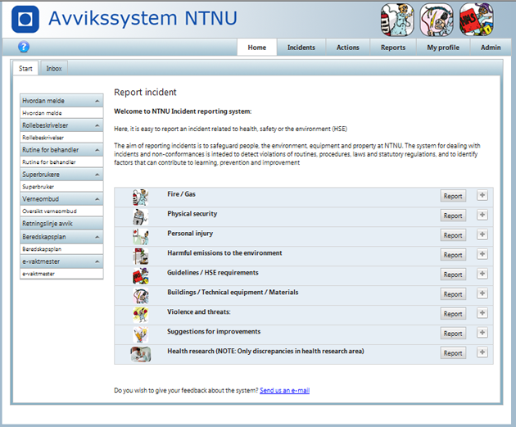Screen dimensions: 516x427
Task: Click the Send us an e-mail link
Action: [x=285, y=390]
